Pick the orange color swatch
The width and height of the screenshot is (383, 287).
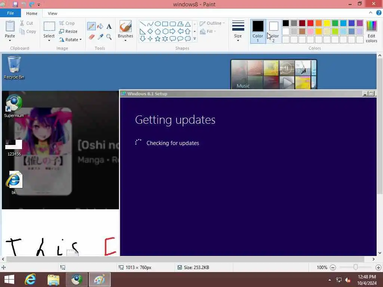(x=319, y=23)
